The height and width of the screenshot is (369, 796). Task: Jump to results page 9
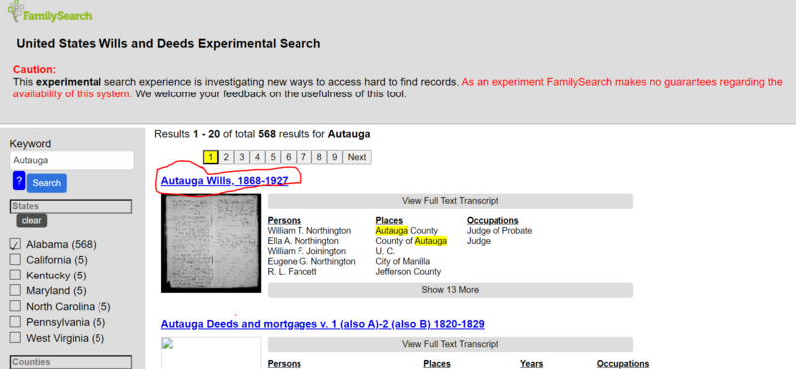(x=334, y=157)
